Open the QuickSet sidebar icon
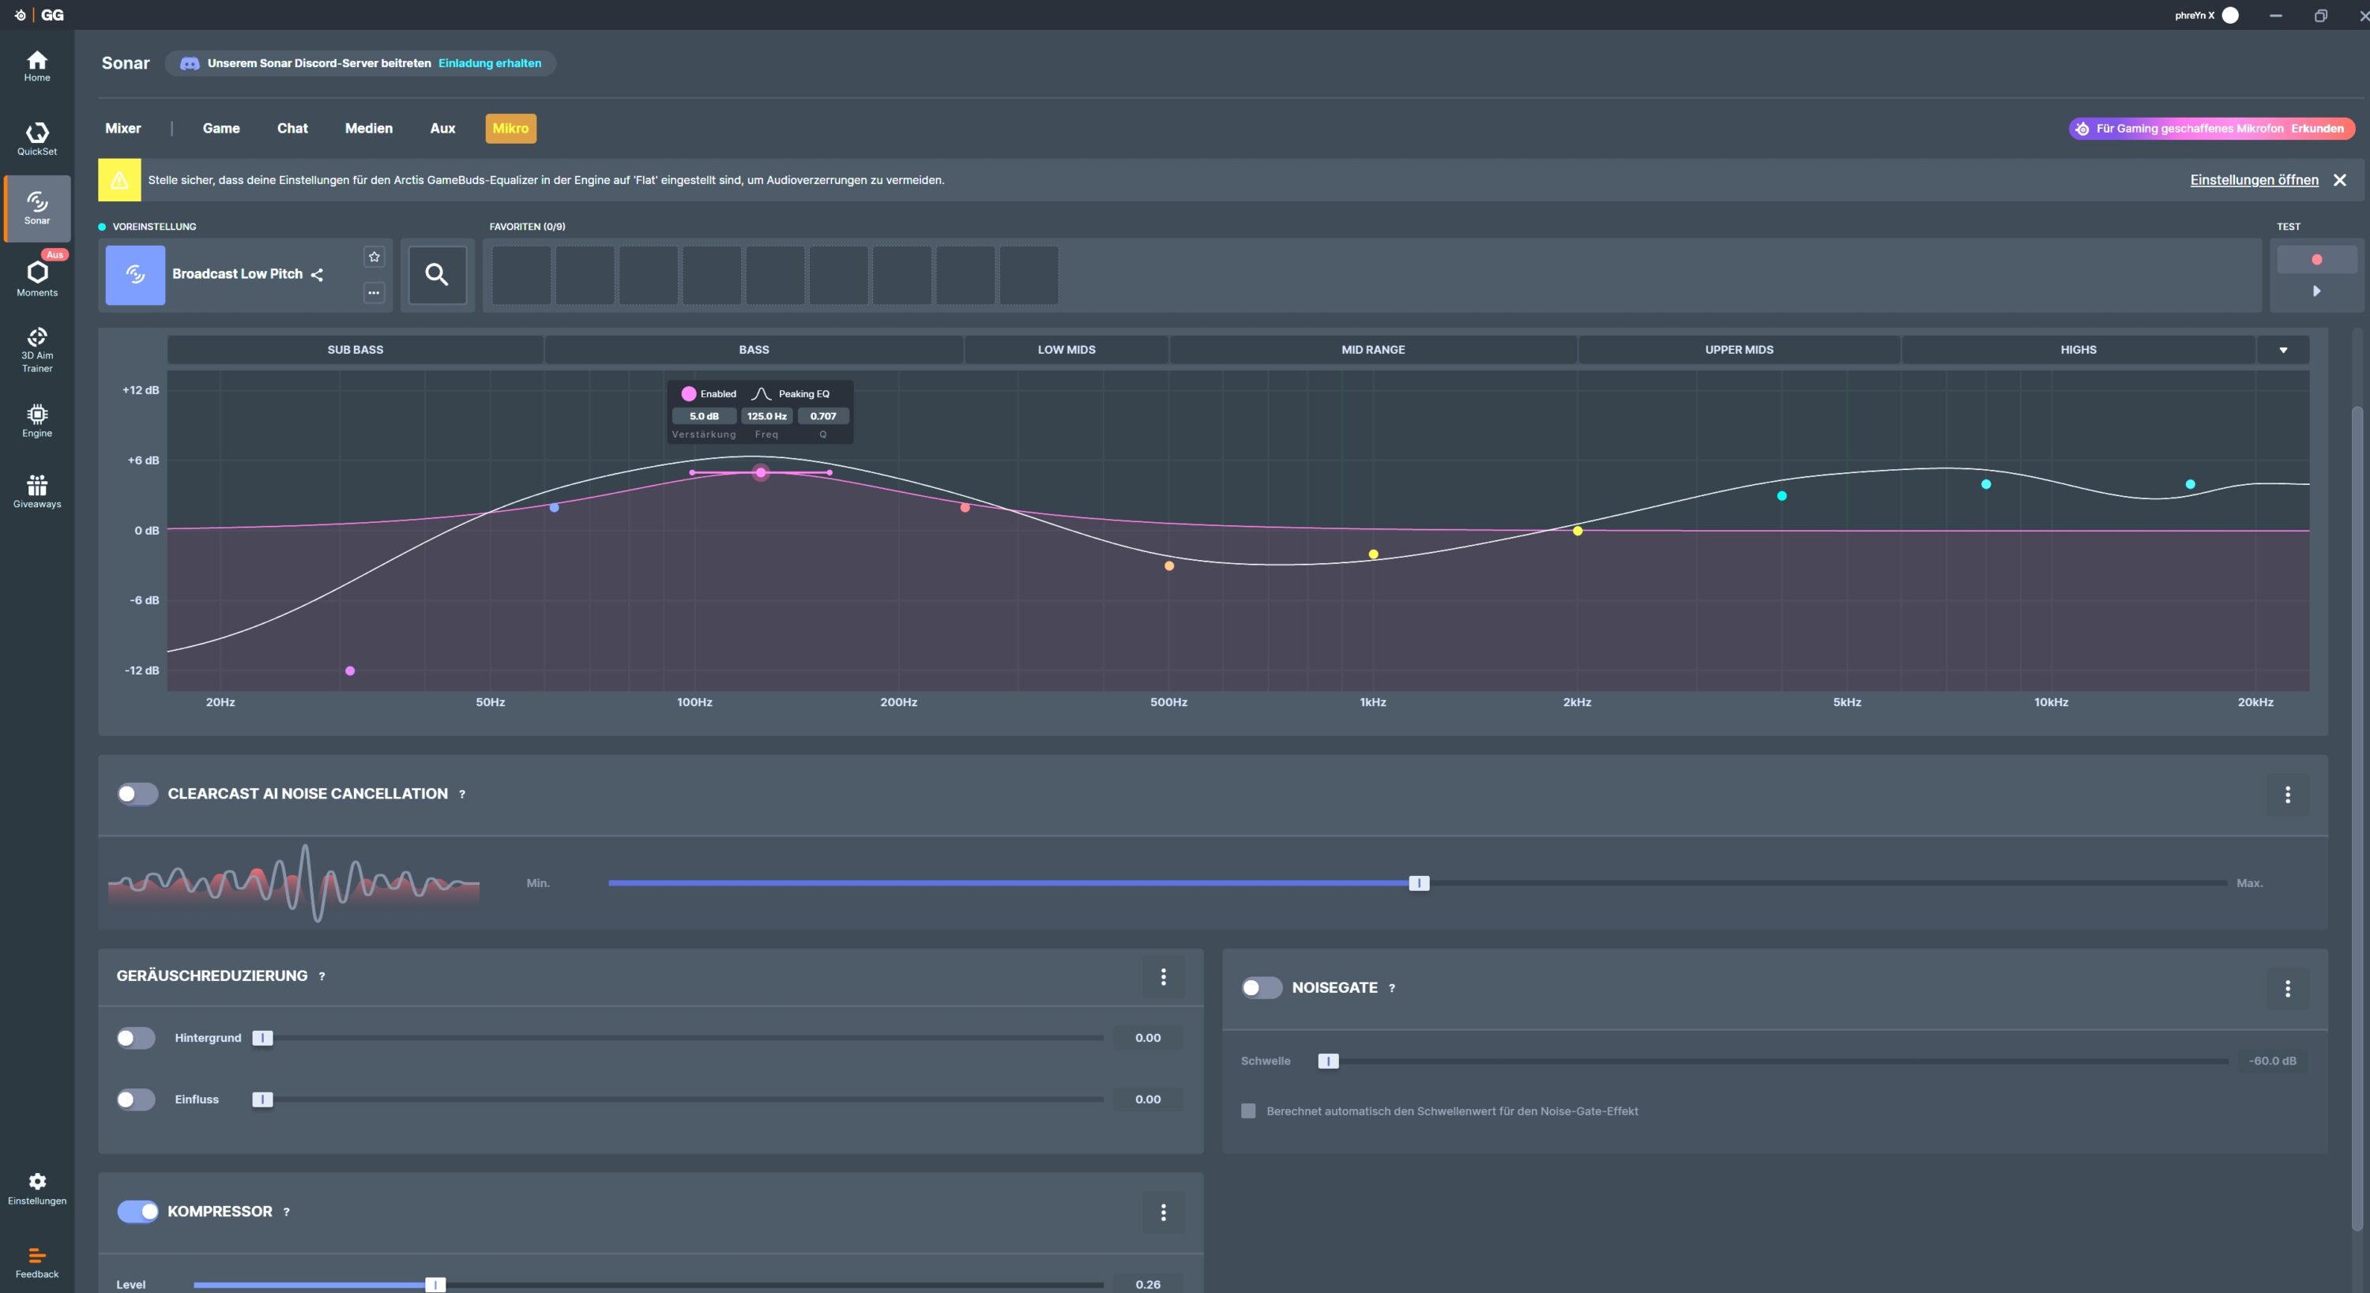The image size is (2370, 1293). tap(37, 138)
